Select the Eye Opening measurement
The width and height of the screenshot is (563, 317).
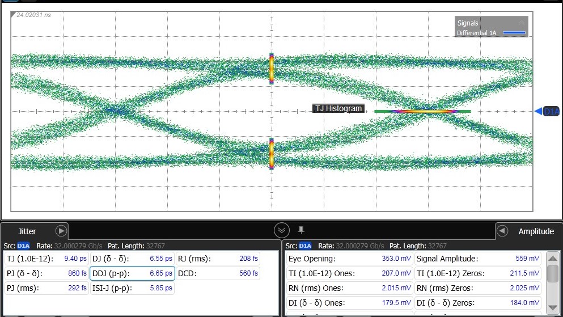click(349, 259)
